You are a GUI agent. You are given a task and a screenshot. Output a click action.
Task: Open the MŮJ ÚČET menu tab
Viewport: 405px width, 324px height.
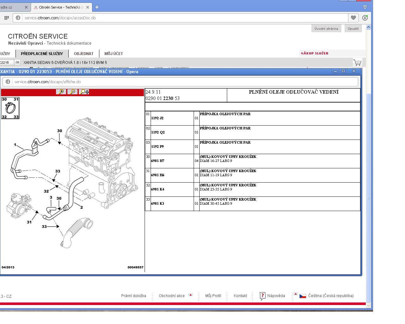[114, 53]
